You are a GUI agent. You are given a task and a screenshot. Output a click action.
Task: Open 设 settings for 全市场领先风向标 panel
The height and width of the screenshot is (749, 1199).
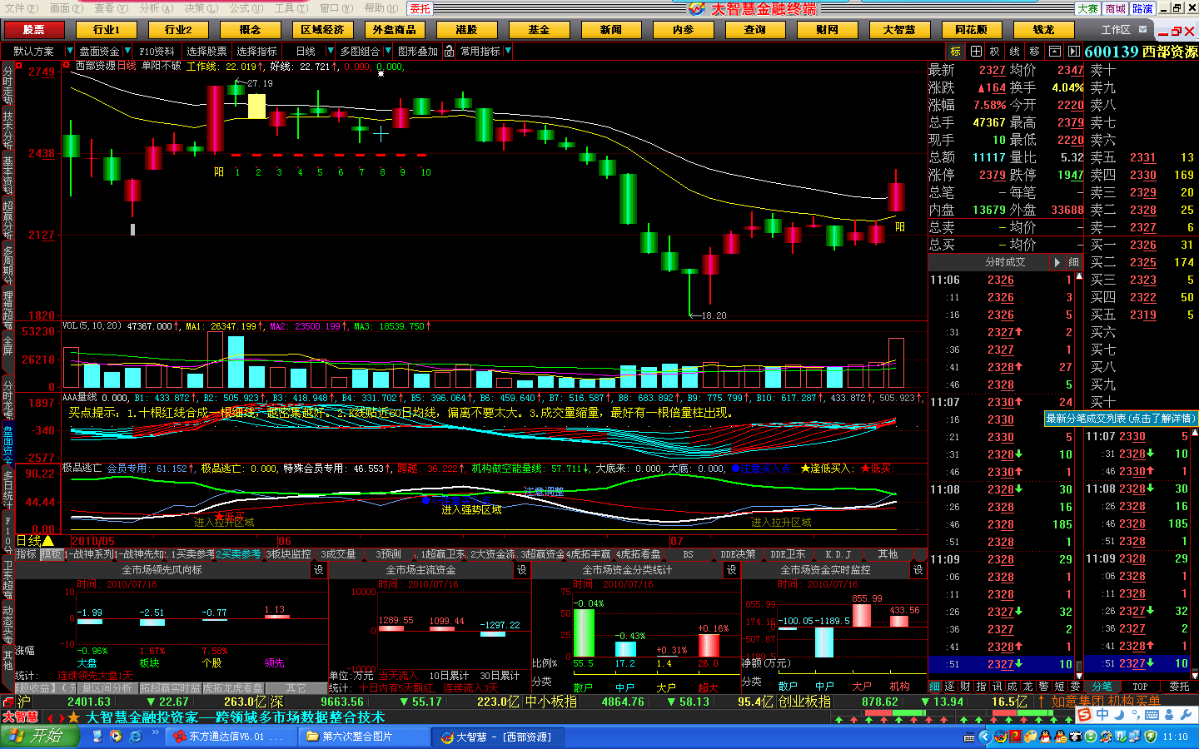tap(319, 570)
